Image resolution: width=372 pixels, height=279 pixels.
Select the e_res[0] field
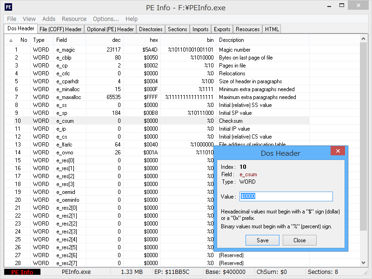[65, 160]
